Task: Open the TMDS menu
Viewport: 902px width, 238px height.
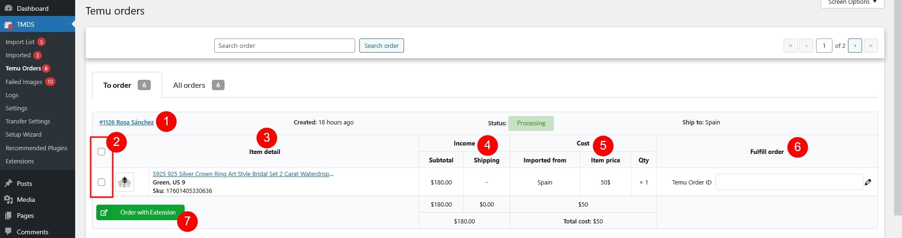Action: [x=38, y=24]
